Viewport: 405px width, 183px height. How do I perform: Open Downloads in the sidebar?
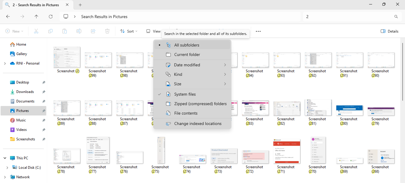(x=25, y=92)
